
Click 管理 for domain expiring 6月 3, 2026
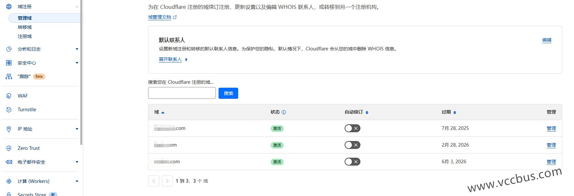pos(551,162)
